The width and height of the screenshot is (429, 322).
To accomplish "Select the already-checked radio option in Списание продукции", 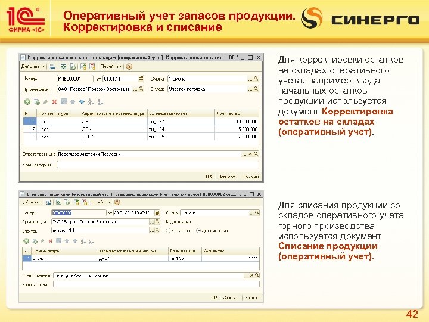I will click(198, 231).
